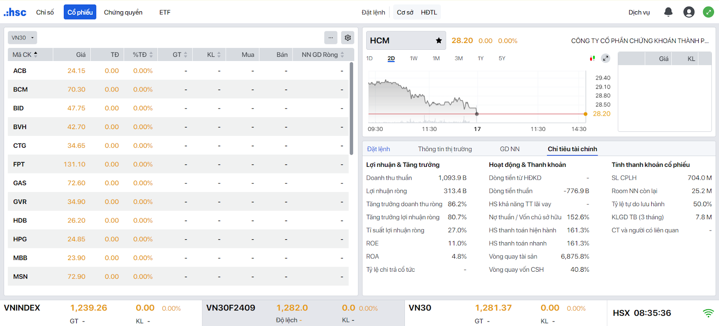Click the TĐ column header

coord(115,55)
